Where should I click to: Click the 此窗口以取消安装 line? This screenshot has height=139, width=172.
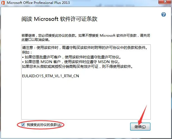click(36, 40)
